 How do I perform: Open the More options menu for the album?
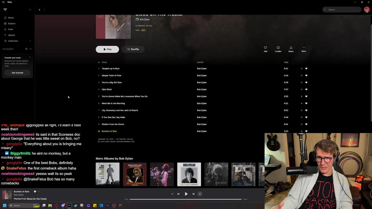click(304, 49)
